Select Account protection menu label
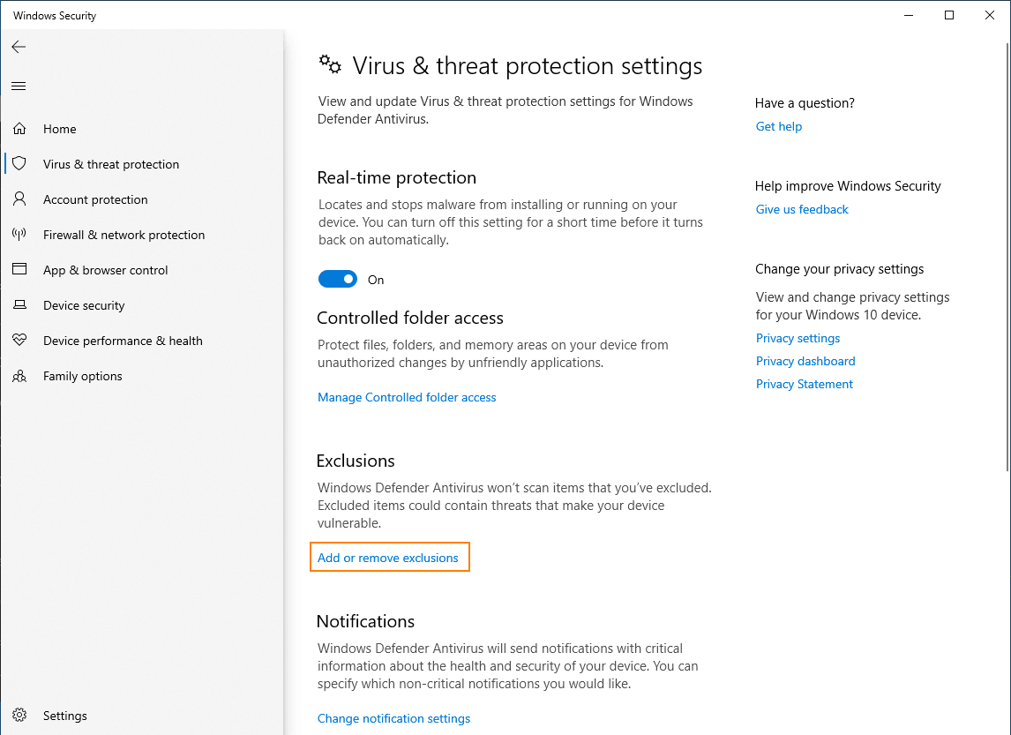 coord(95,199)
